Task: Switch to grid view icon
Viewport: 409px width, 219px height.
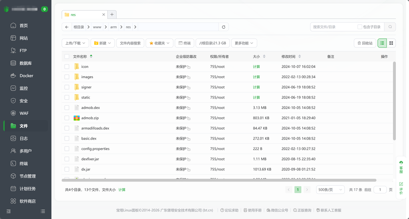Action: (x=391, y=43)
